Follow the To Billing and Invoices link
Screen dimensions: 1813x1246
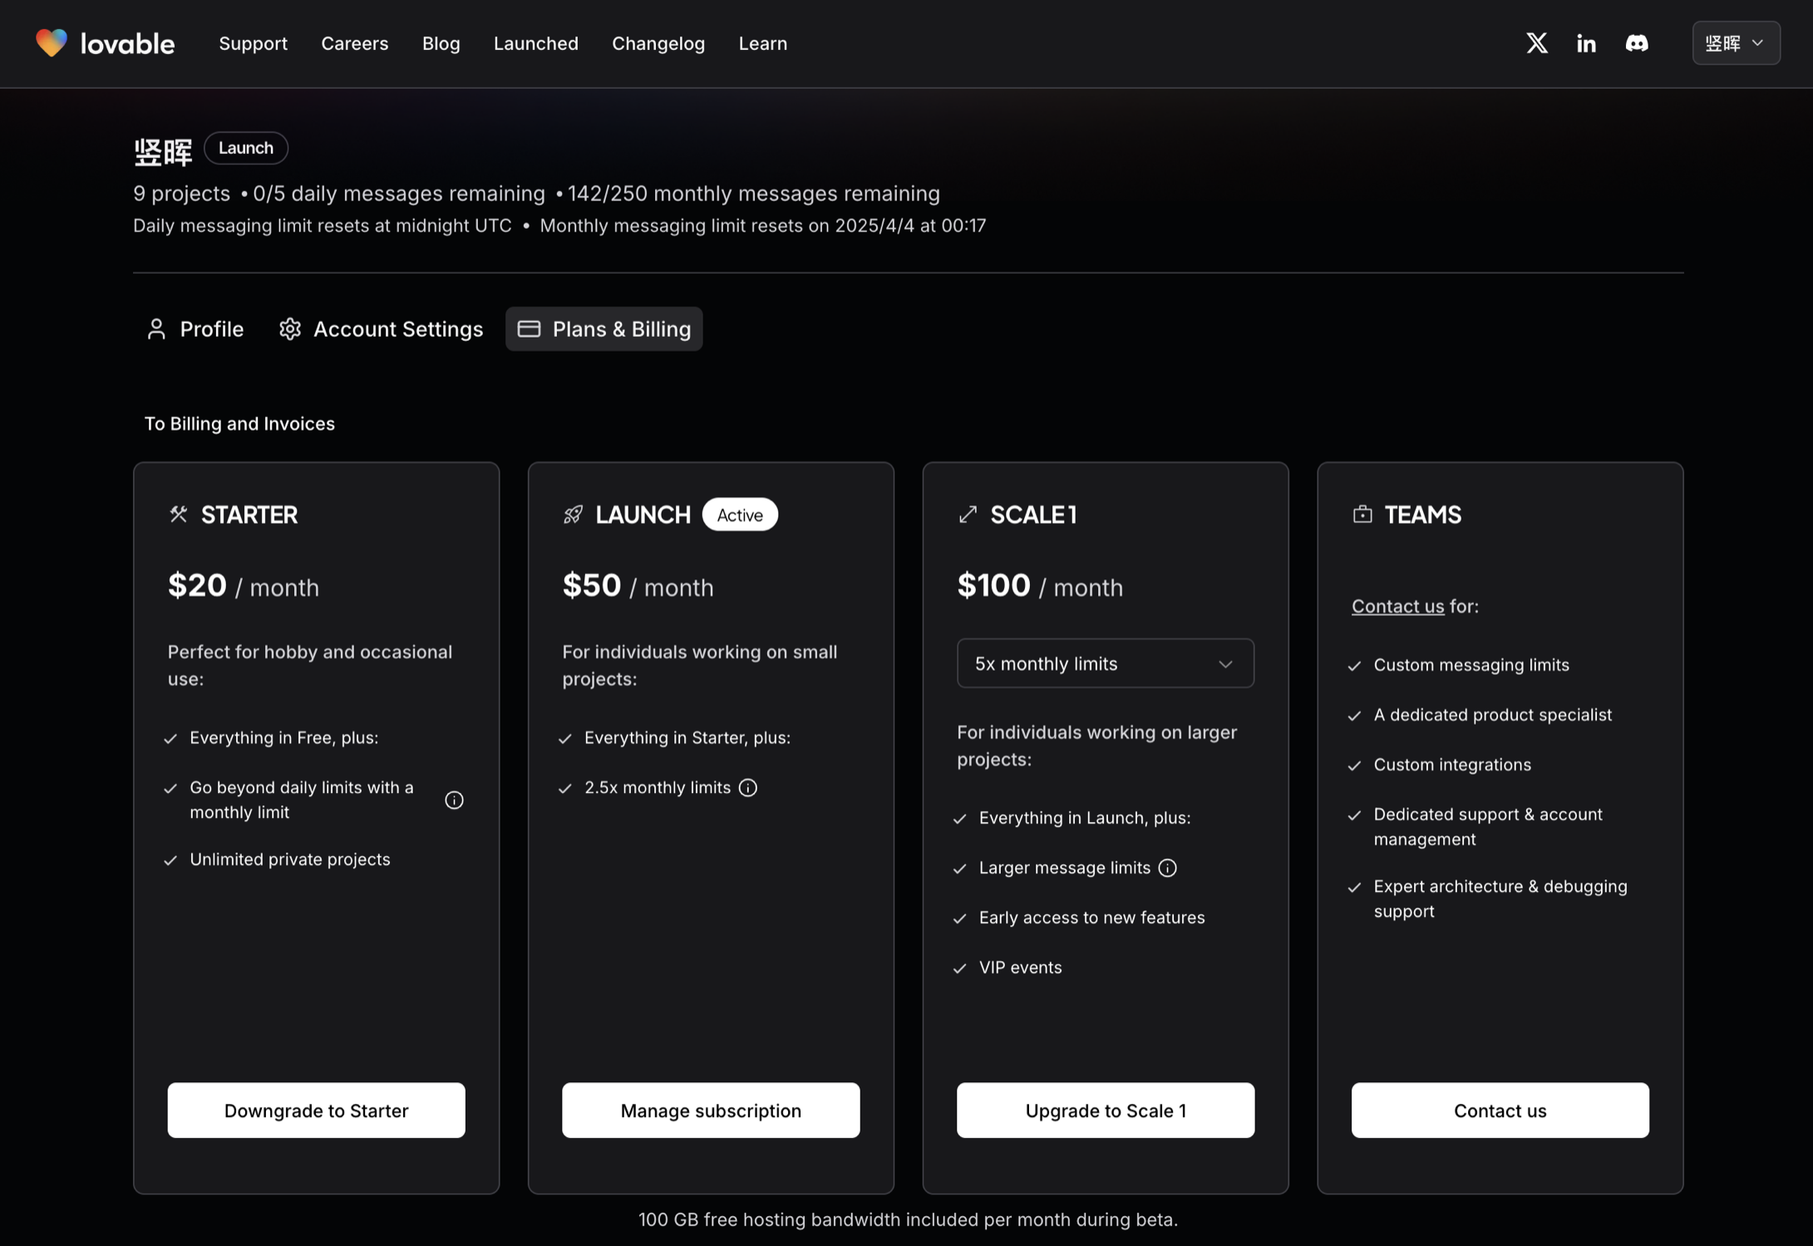239,424
